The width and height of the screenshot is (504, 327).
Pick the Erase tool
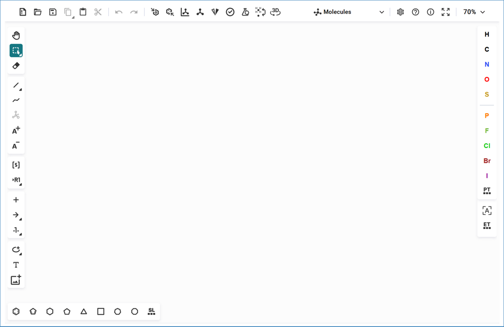16,66
